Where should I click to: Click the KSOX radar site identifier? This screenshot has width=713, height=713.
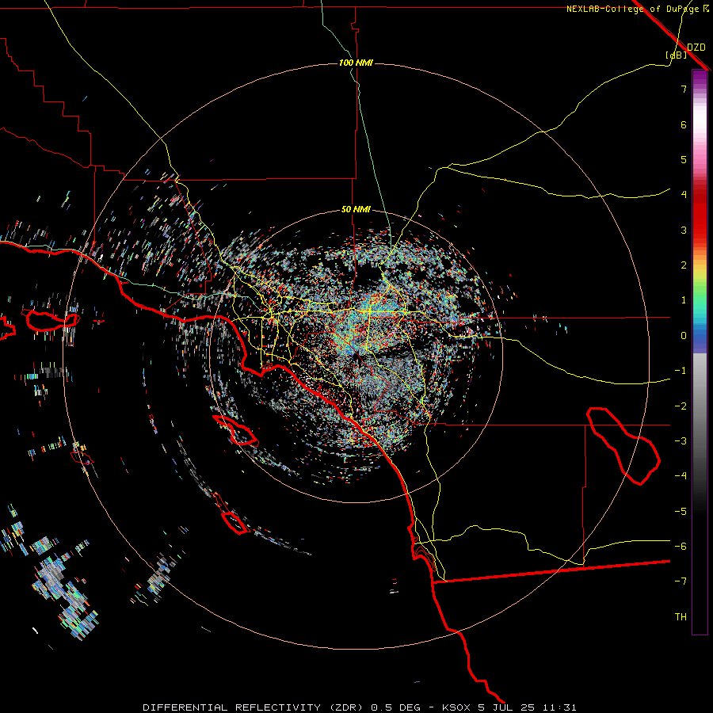(456, 707)
